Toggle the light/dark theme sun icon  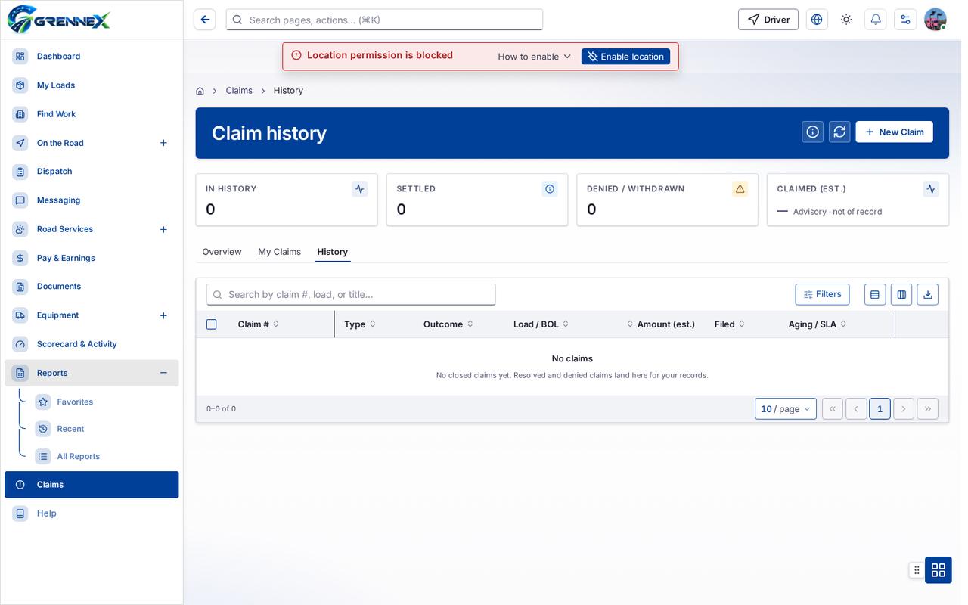tap(846, 20)
